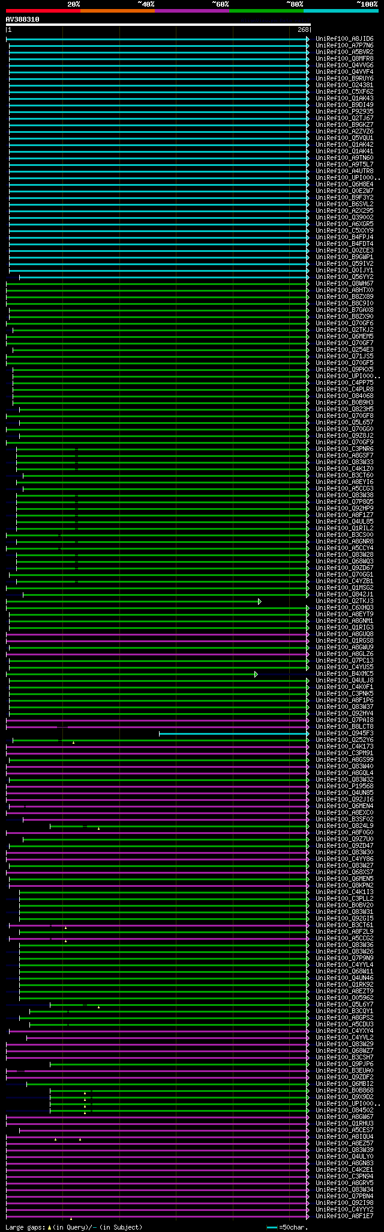Open hit UniRef100_Q92I98
The width and height of the screenshot is (384, 1232).
pos(344,1203)
